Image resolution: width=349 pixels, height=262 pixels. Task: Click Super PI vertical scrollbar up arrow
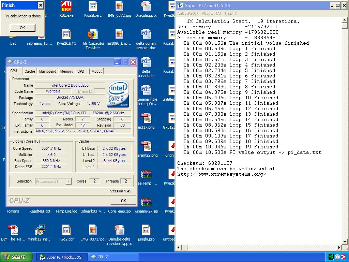(345, 20)
